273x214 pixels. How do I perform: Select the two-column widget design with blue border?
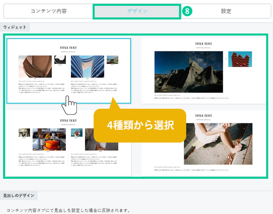(68, 70)
